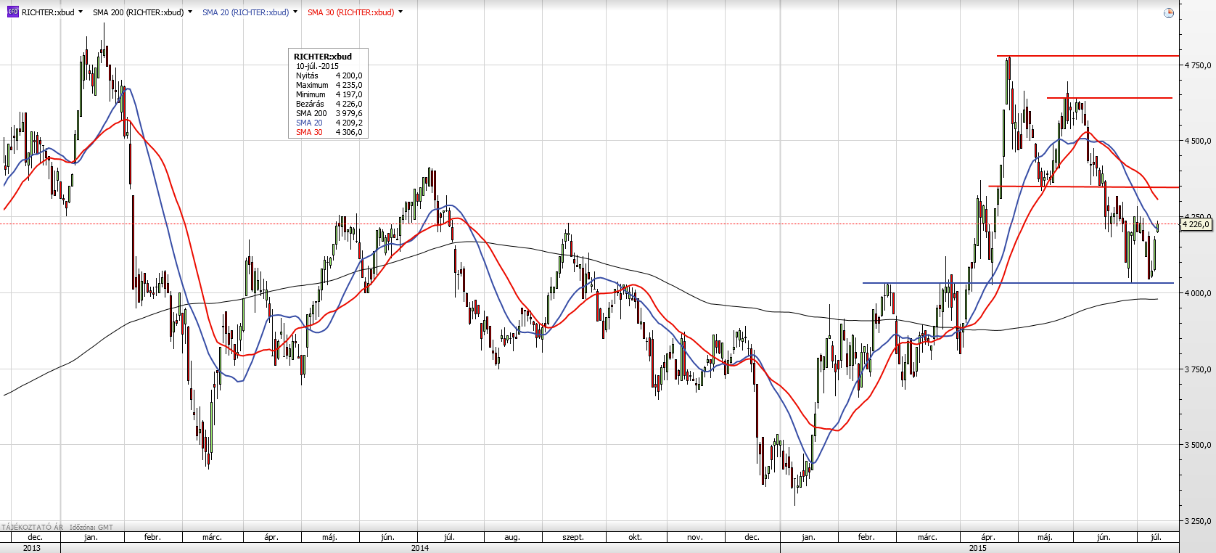Click the TÁJÉKOZTATÓ ÁR footer text
Viewport: 1216px width, 553px height.
(x=33, y=528)
